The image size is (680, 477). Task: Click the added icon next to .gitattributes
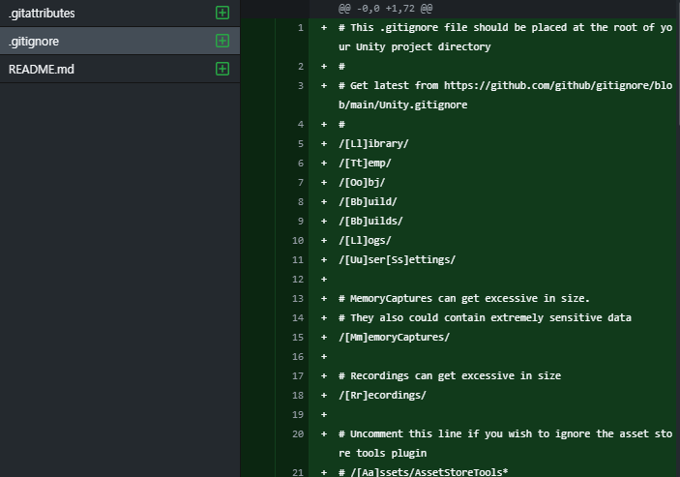[x=222, y=13]
